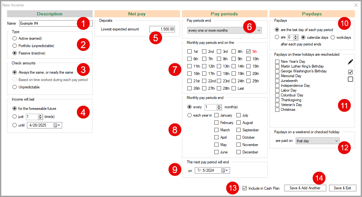The image size is (362, 197).
Task: Check Martin Luther King's Birthday holiday
Action: [x=277, y=66]
